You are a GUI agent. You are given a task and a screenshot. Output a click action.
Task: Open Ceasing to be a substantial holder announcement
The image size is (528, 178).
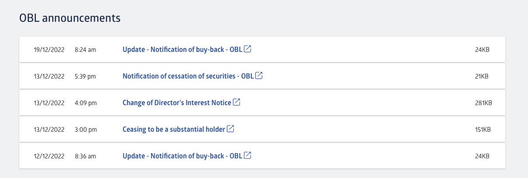tap(174, 129)
